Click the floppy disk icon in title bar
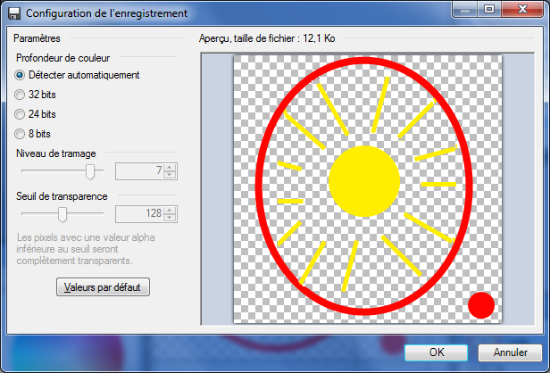550x373 pixels. 14,13
